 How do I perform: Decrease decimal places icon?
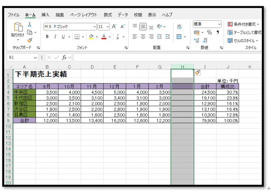coord(205,40)
